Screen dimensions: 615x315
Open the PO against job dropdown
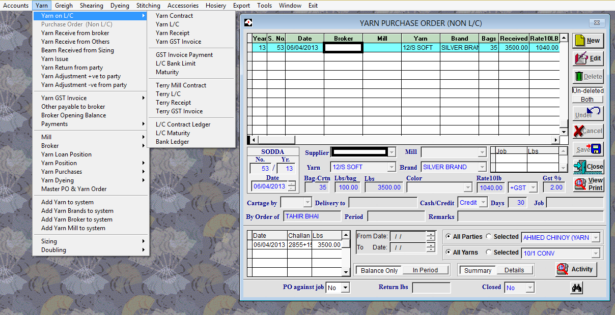point(345,288)
